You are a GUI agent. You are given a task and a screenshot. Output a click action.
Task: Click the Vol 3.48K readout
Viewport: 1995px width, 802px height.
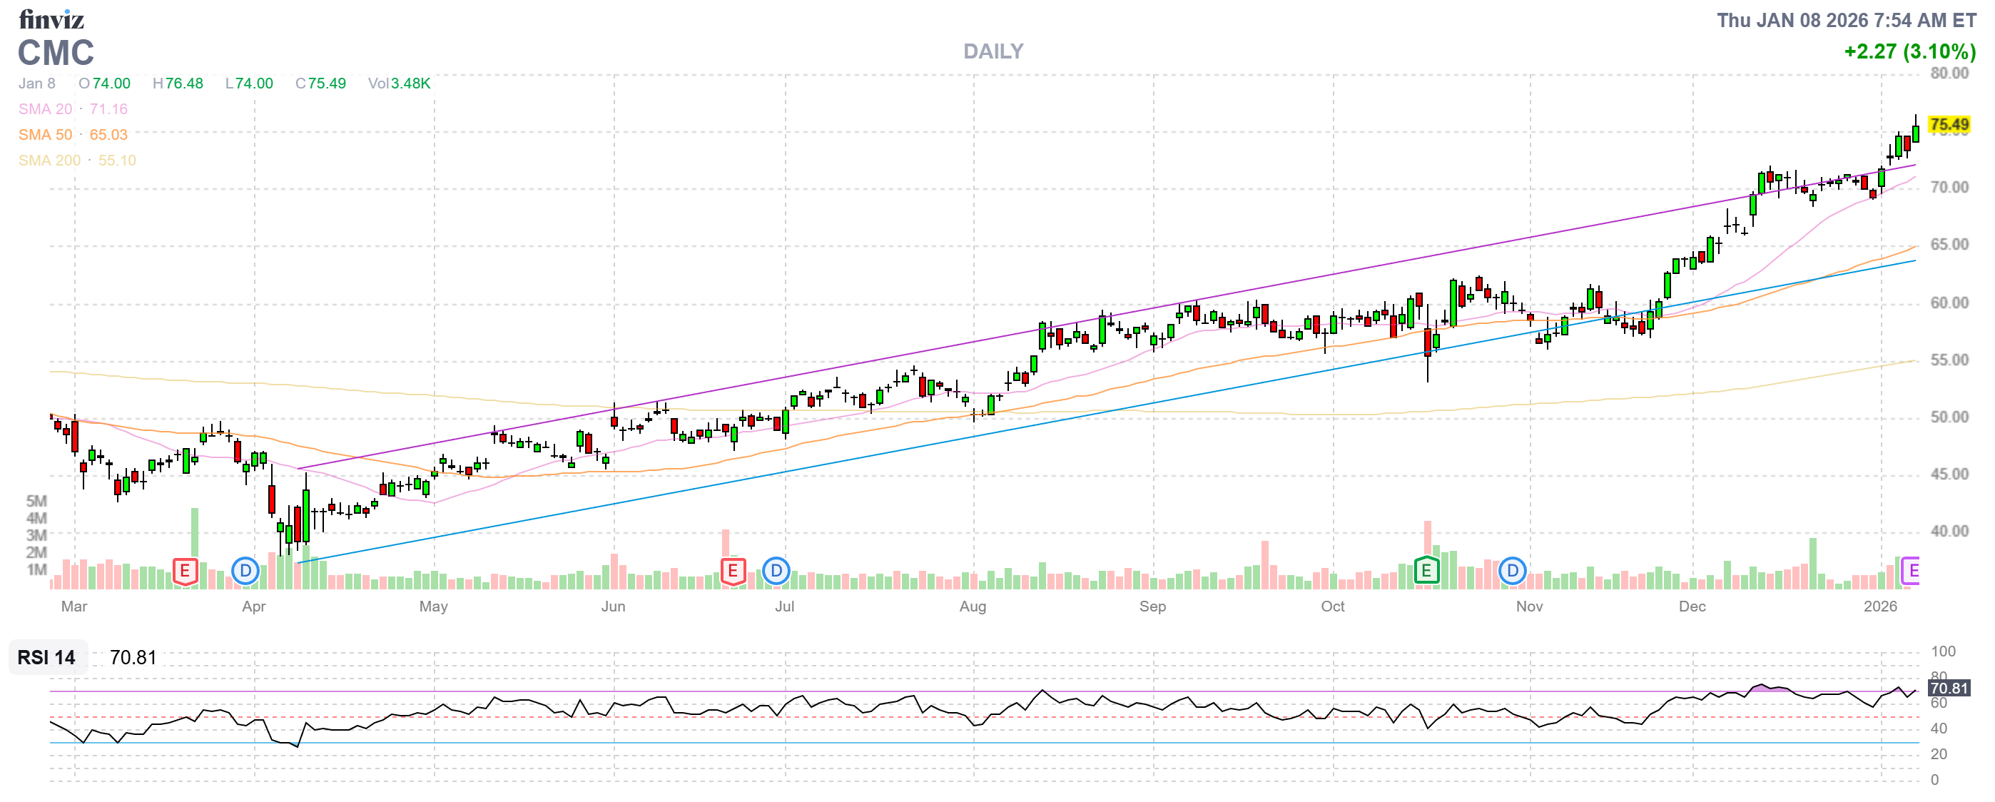tap(399, 83)
